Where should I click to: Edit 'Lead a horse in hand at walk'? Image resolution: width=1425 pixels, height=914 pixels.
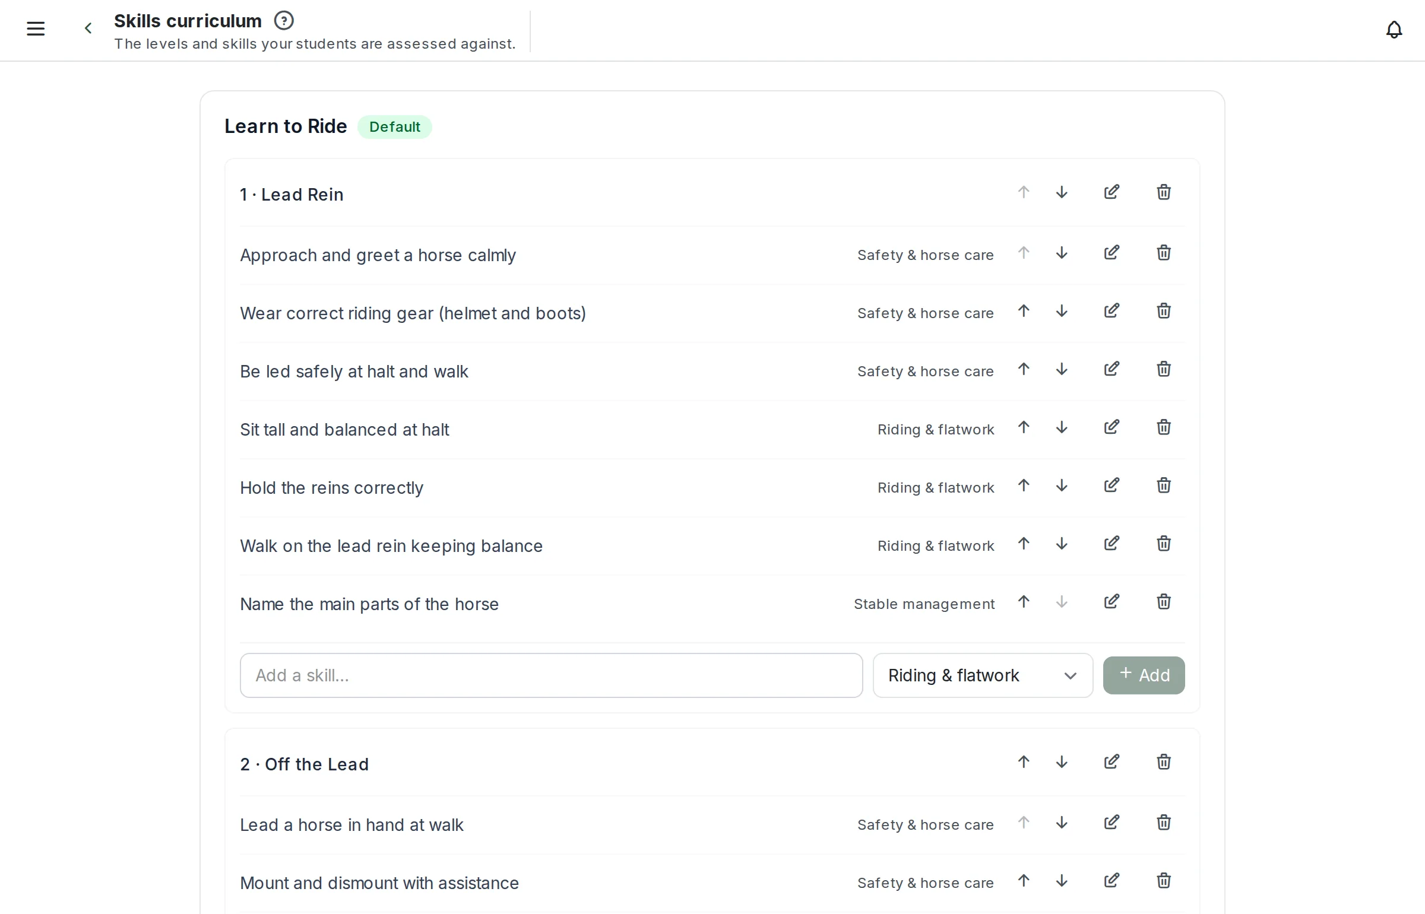pos(1111,823)
